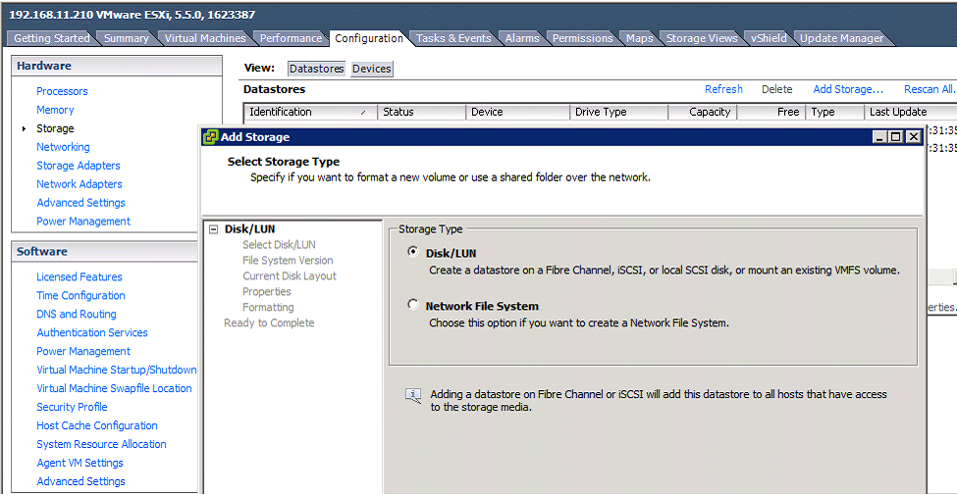
Task: Open Storage Adapters settings
Action: (x=79, y=166)
